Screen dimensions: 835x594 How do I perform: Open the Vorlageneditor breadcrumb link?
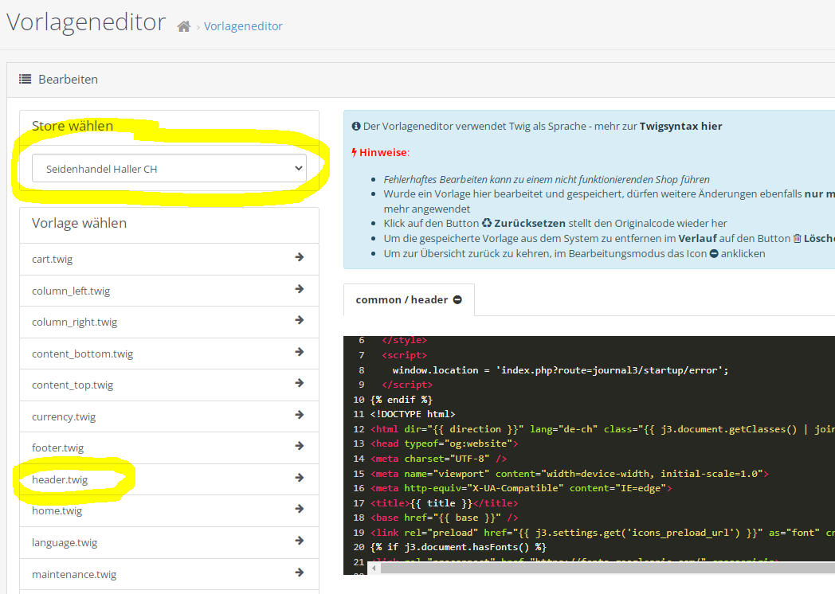pos(243,26)
